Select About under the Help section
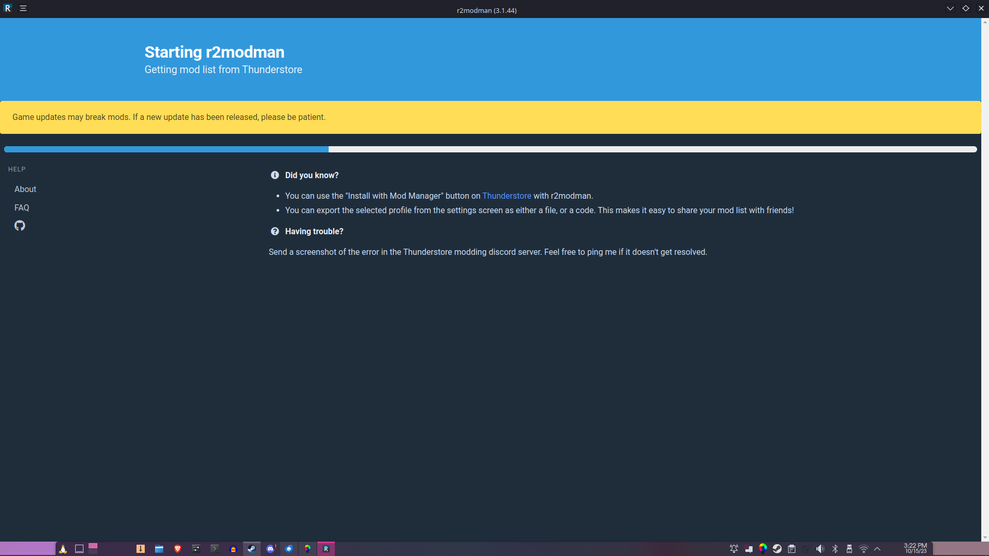Screen dimensions: 989x556 tap(25, 189)
